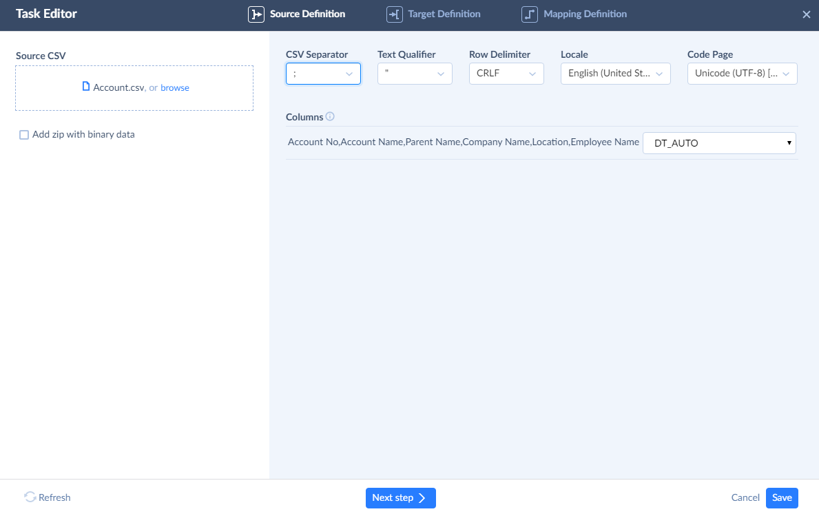The width and height of the screenshot is (819, 516).
Task: Click the Account No column header row text
Action: (x=464, y=142)
